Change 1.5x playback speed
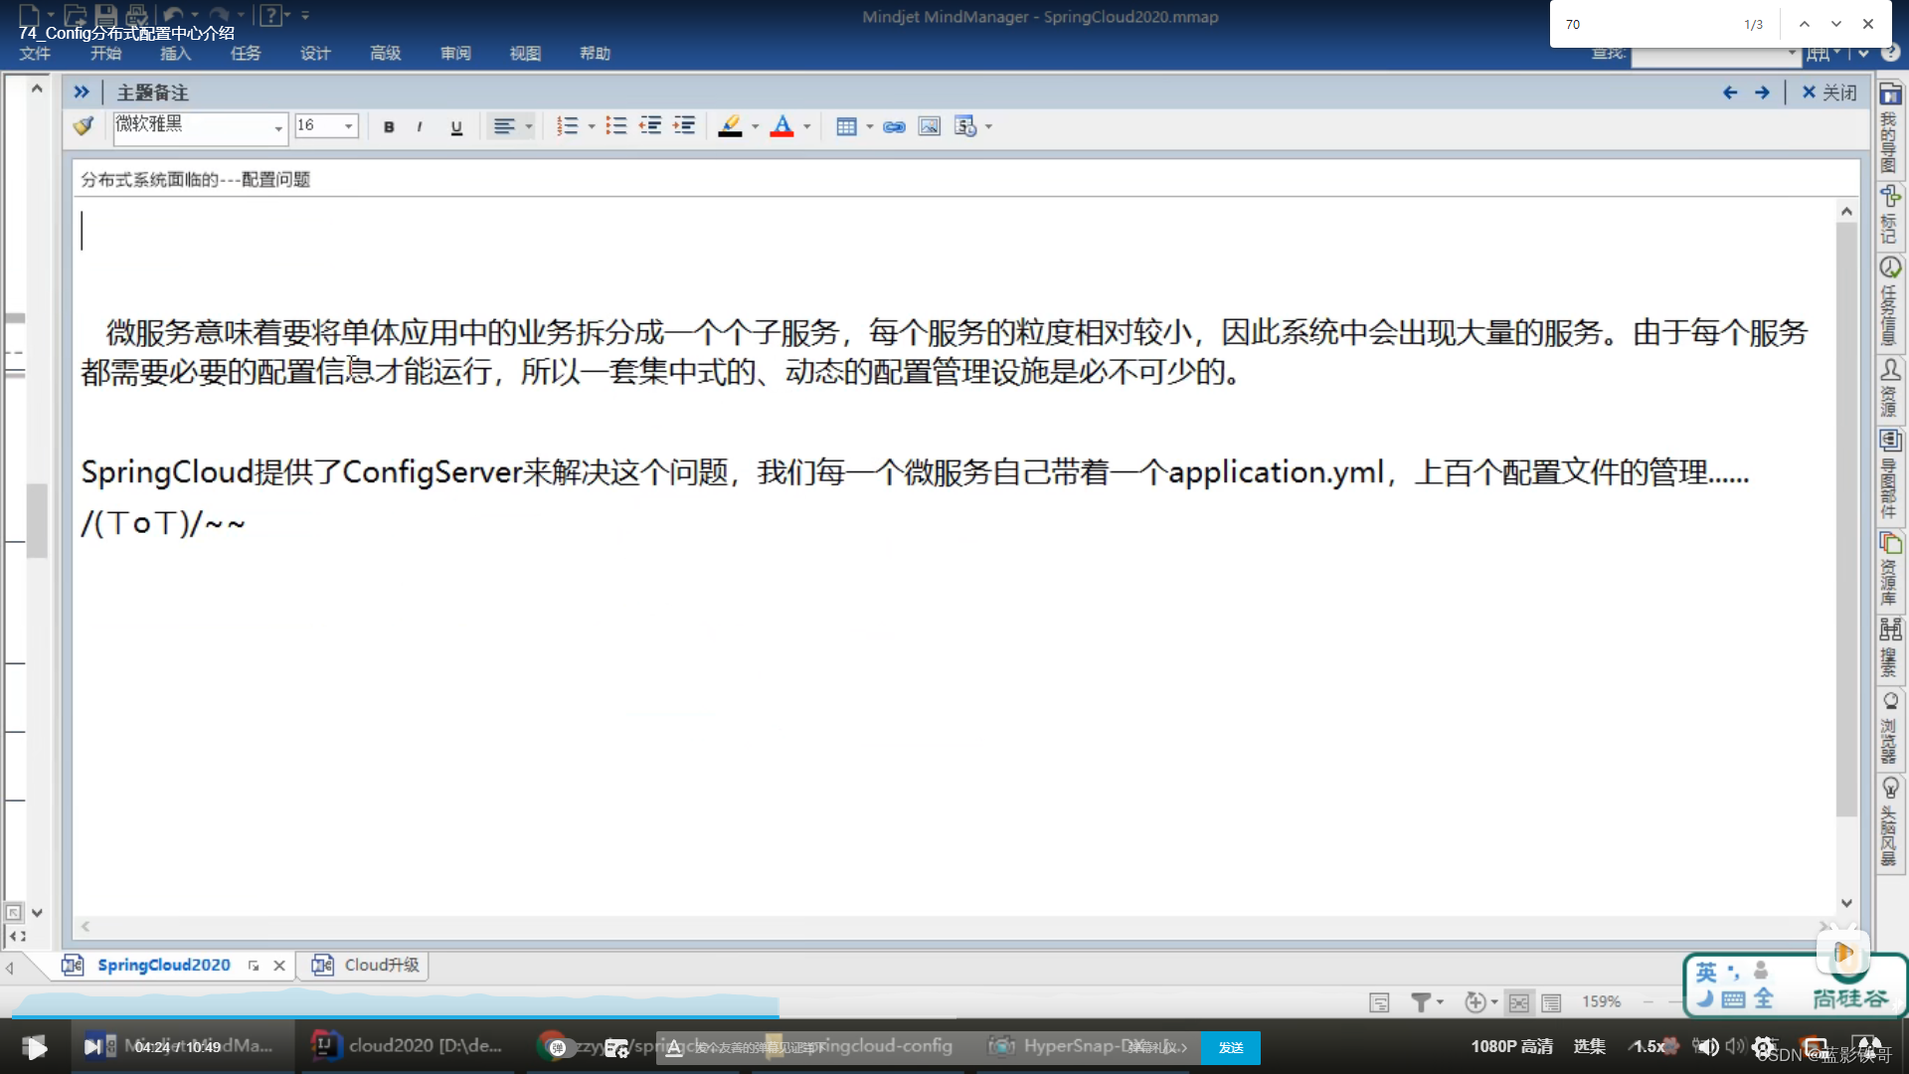This screenshot has width=1909, height=1074. click(x=1649, y=1046)
